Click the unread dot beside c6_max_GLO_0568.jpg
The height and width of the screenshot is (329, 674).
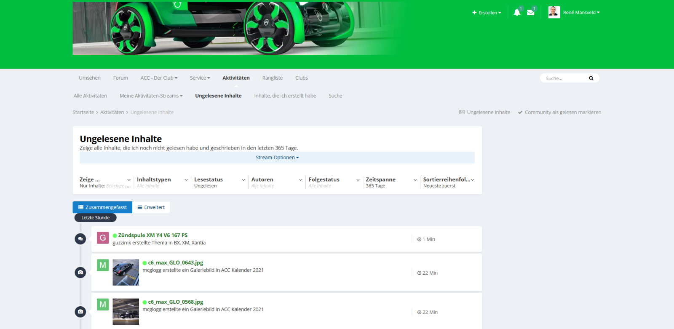[144, 302]
